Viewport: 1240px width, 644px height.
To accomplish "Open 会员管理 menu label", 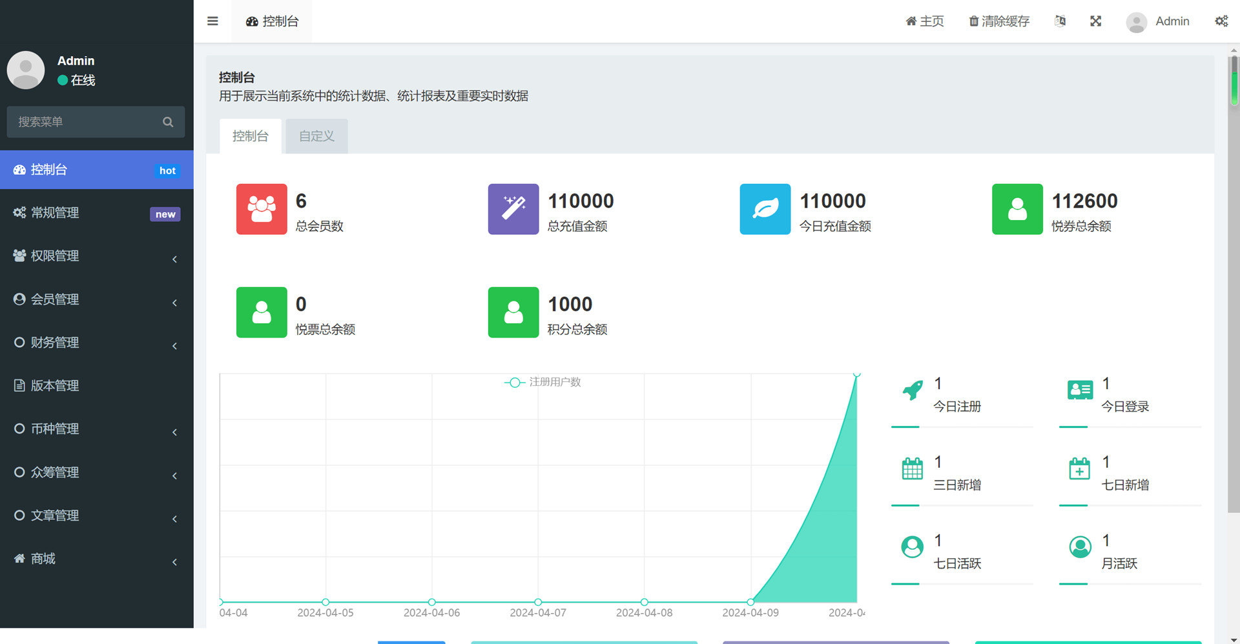I will pos(55,299).
